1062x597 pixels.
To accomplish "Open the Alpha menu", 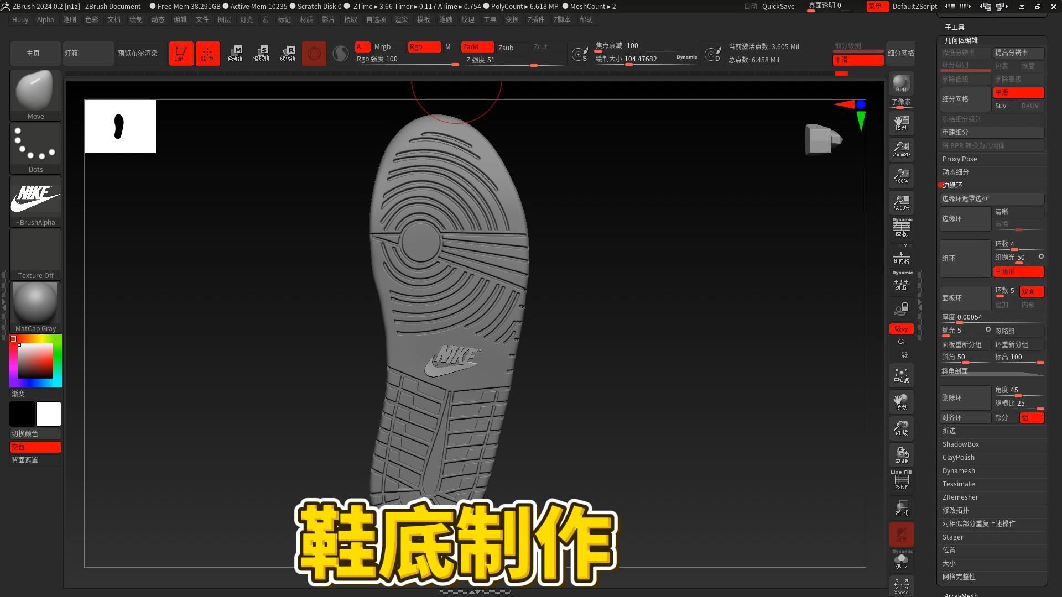I will click(45, 20).
